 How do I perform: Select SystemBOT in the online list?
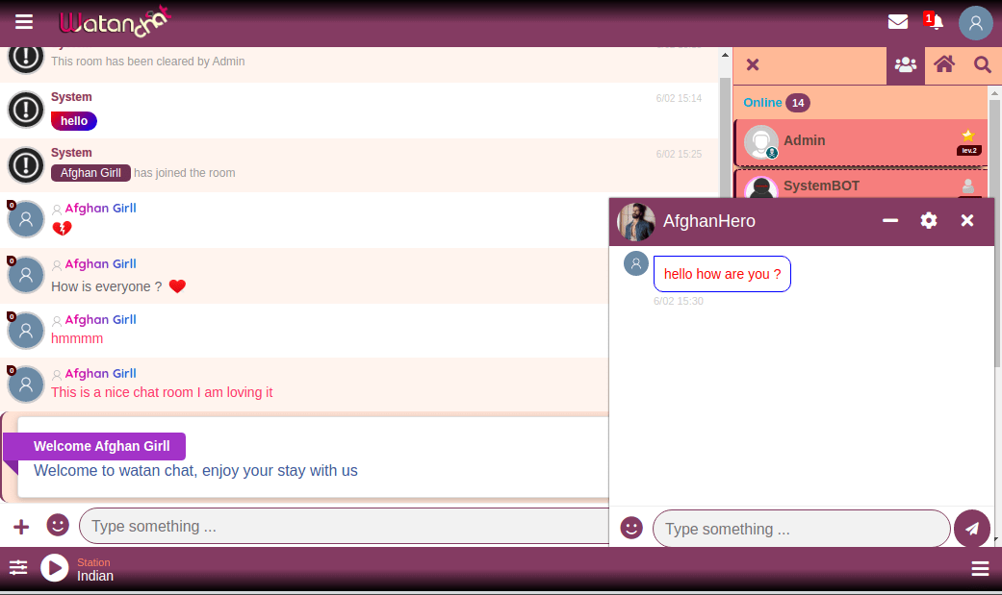820,186
